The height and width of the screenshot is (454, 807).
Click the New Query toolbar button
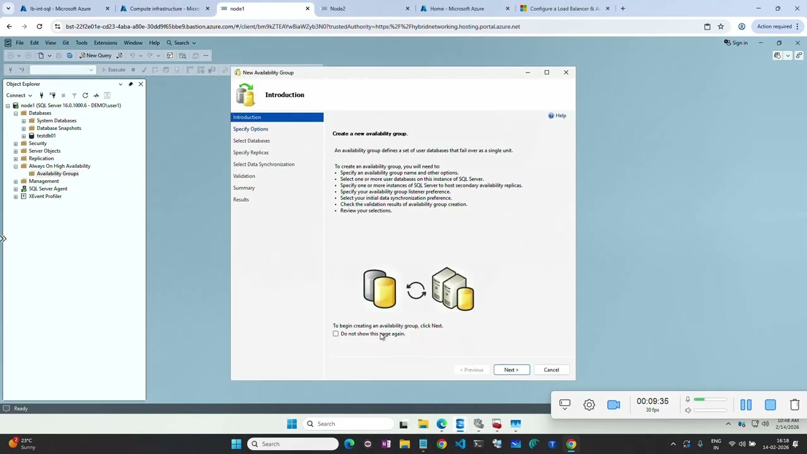(x=95, y=55)
